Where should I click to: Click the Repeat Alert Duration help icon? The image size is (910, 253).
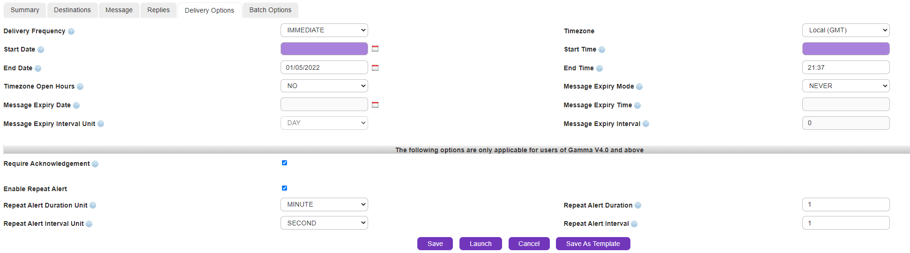(638, 206)
